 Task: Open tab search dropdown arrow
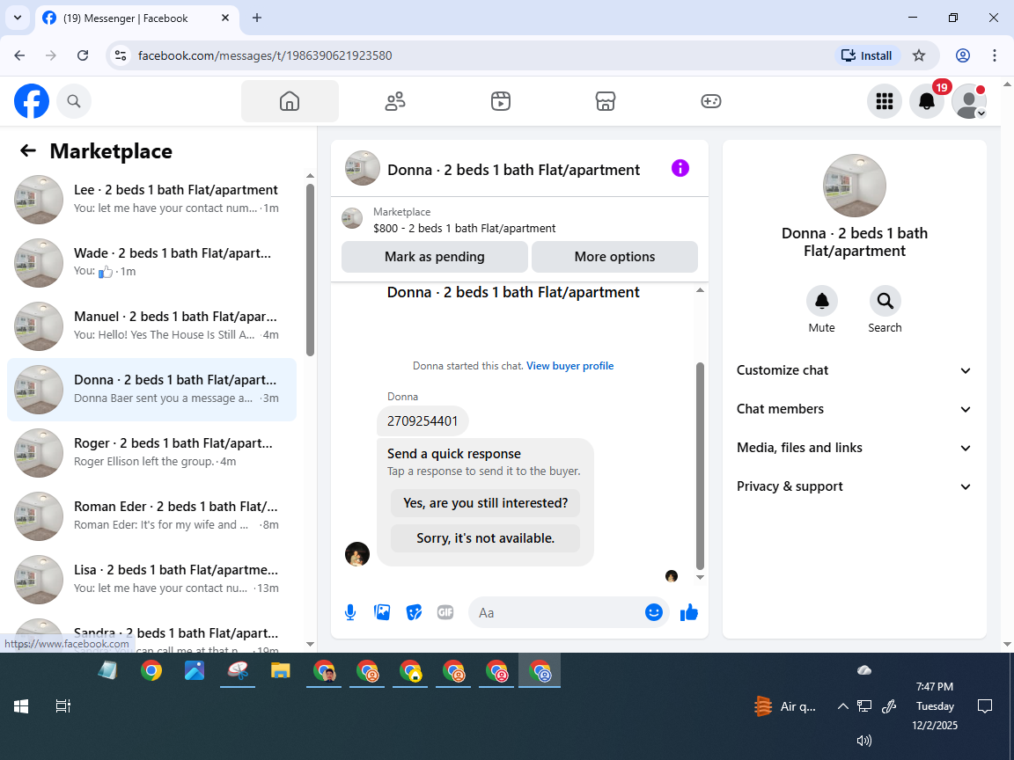tap(18, 18)
